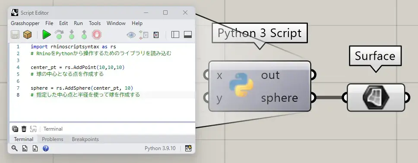Click the magnifier search icon in status bar
This screenshot has height=163, width=418.
click(15, 148)
